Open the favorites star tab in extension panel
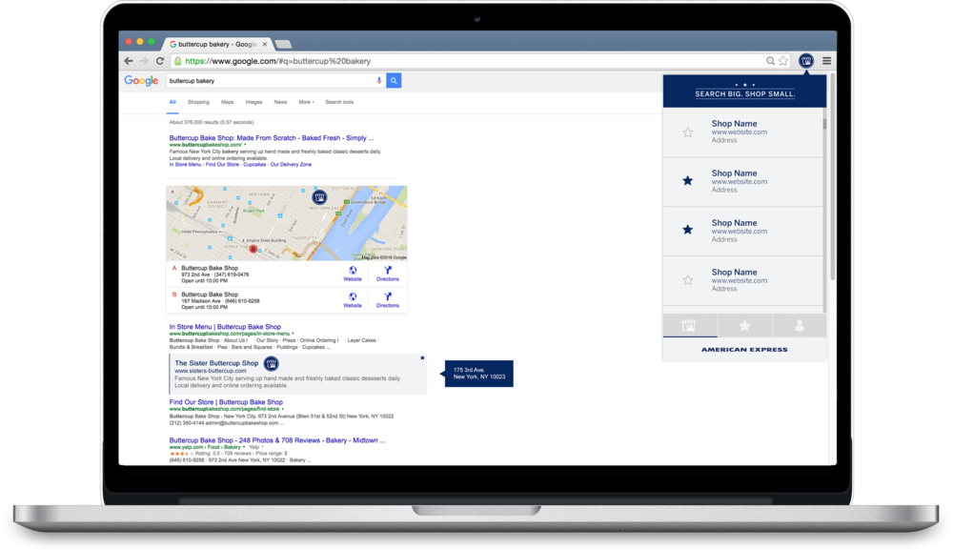The height and width of the screenshot is (550, 953). tap(744, 326)
